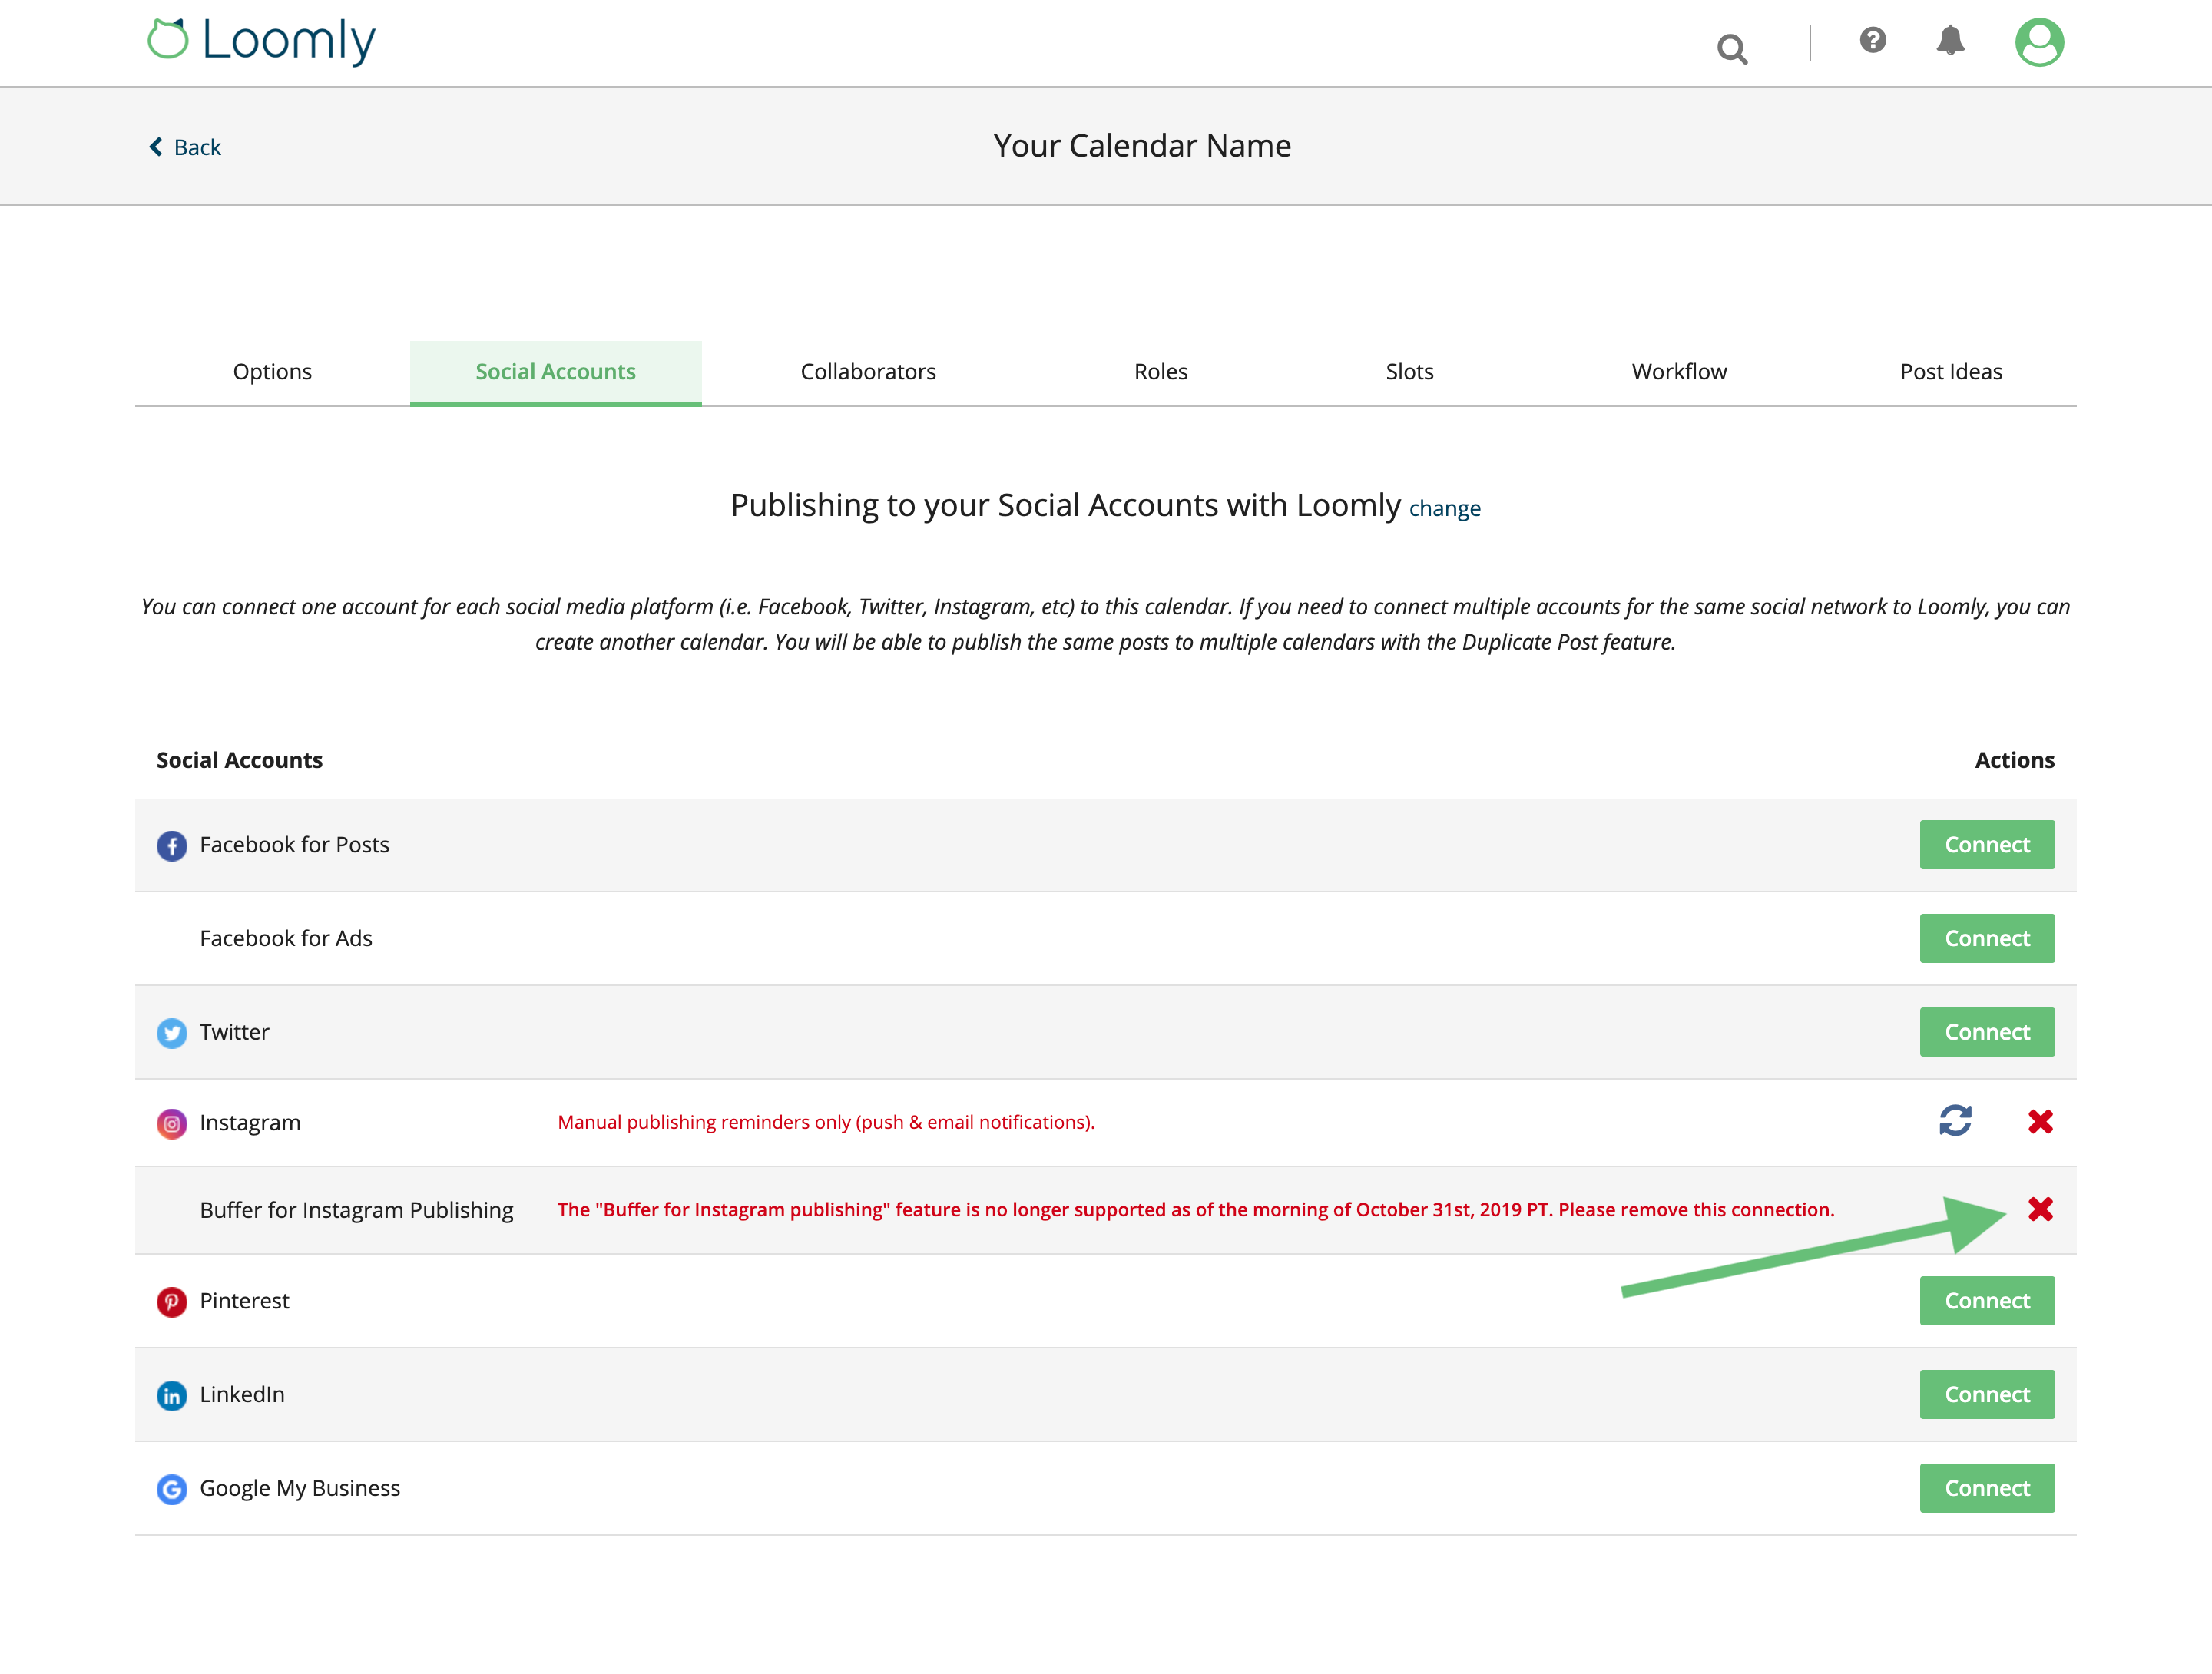The image size is (2212, 1674).
Task: Switch to the Collaborators tab
Action: (867, 371)
